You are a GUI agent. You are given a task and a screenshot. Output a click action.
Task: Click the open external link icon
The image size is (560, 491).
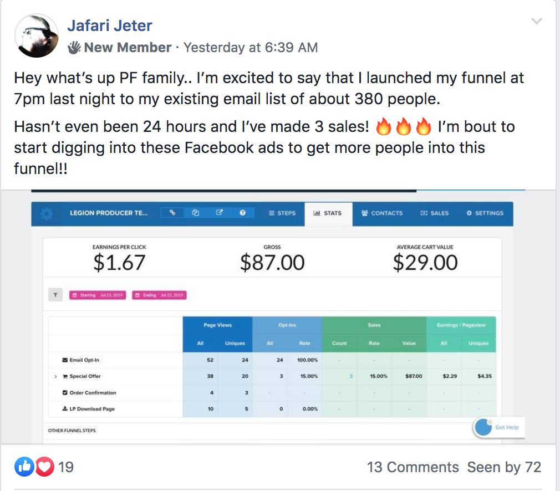pos(220,213)
